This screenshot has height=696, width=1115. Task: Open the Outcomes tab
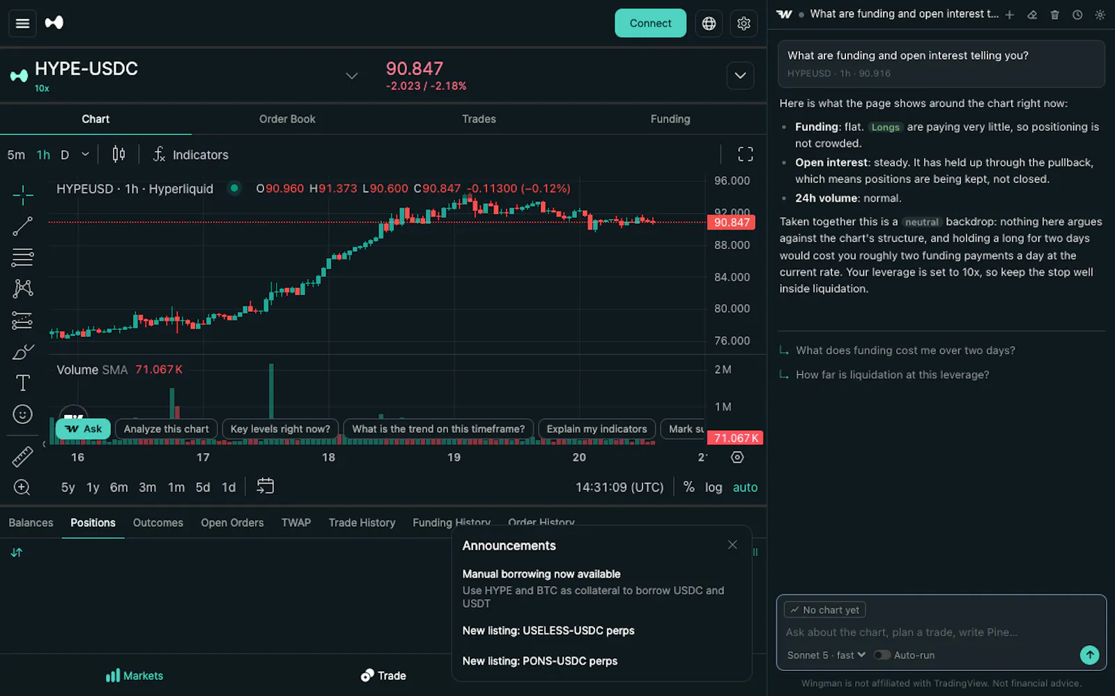[158, 523]
